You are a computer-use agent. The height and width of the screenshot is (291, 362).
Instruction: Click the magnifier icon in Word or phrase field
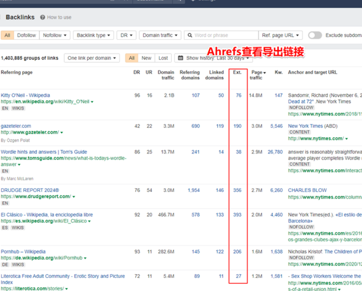tap(190, 35)
